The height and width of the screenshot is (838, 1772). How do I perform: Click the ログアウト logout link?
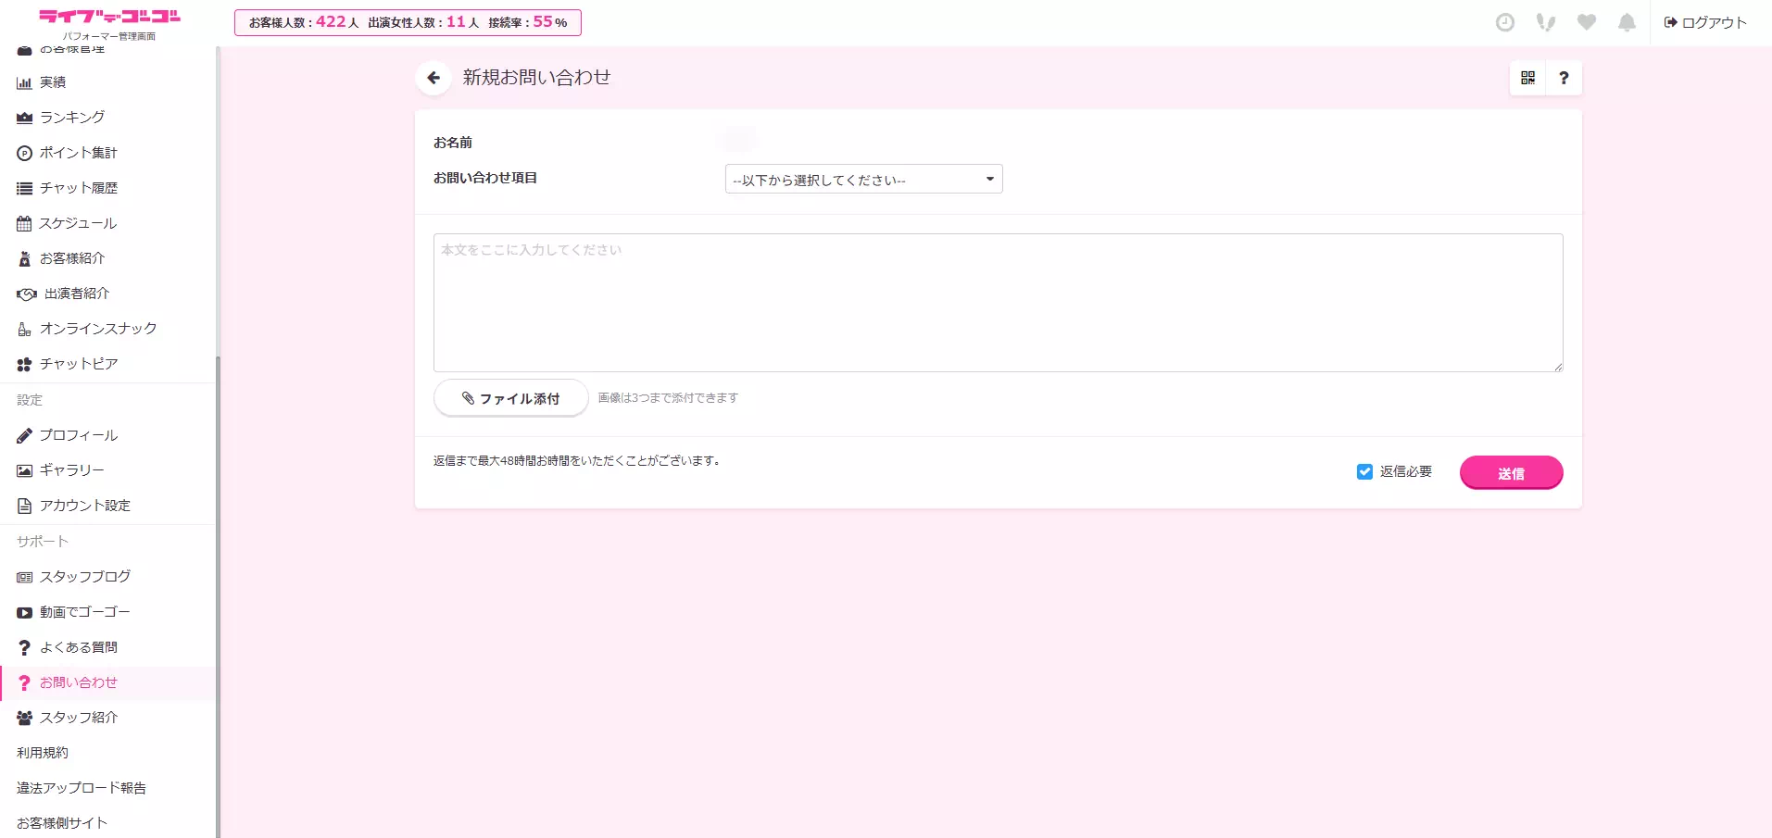(x=1705, y=22)
